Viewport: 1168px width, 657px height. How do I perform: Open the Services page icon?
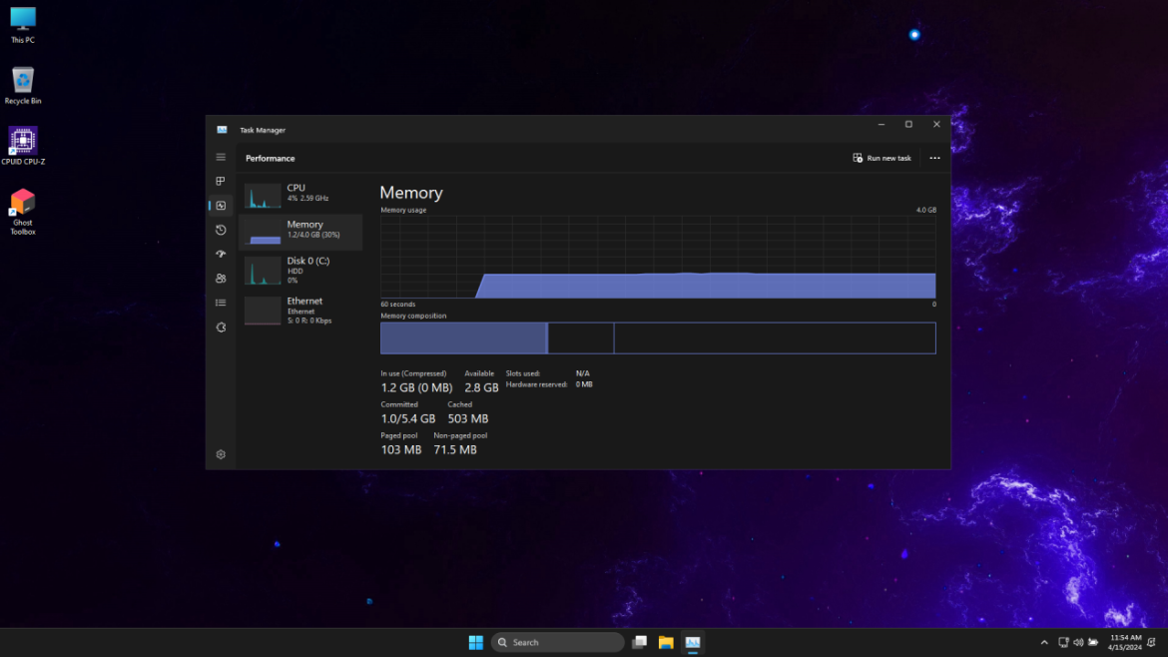click(221, 328)
